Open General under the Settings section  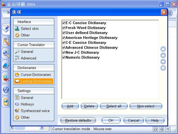(27, 98)
